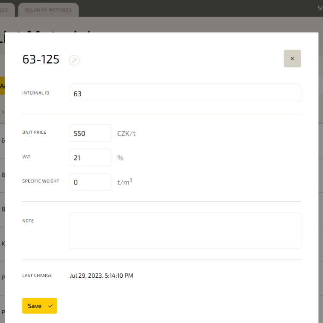
Task: Click the 63-125 dialog title
Action: point(41,59)
